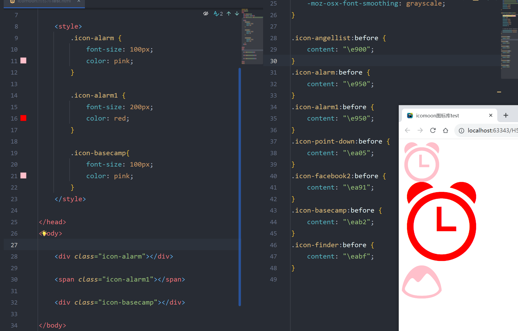Click .icon-facebook2:before selector
Screen dimensions: 518x331
pos(335,176)
